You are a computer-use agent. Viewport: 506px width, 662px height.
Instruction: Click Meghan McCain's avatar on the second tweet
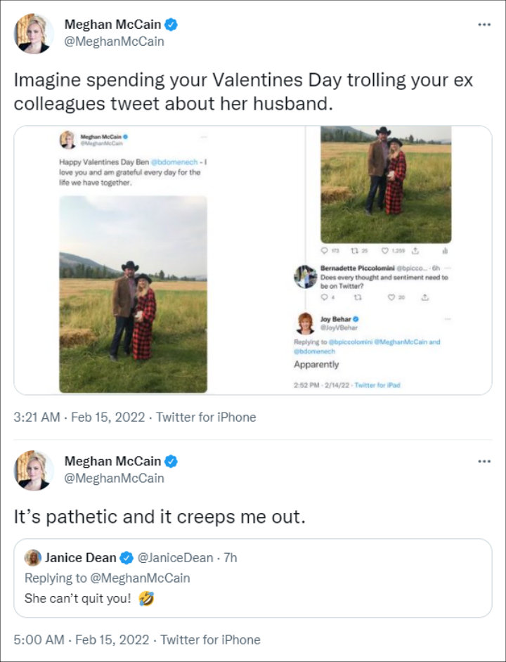[33, 470]
